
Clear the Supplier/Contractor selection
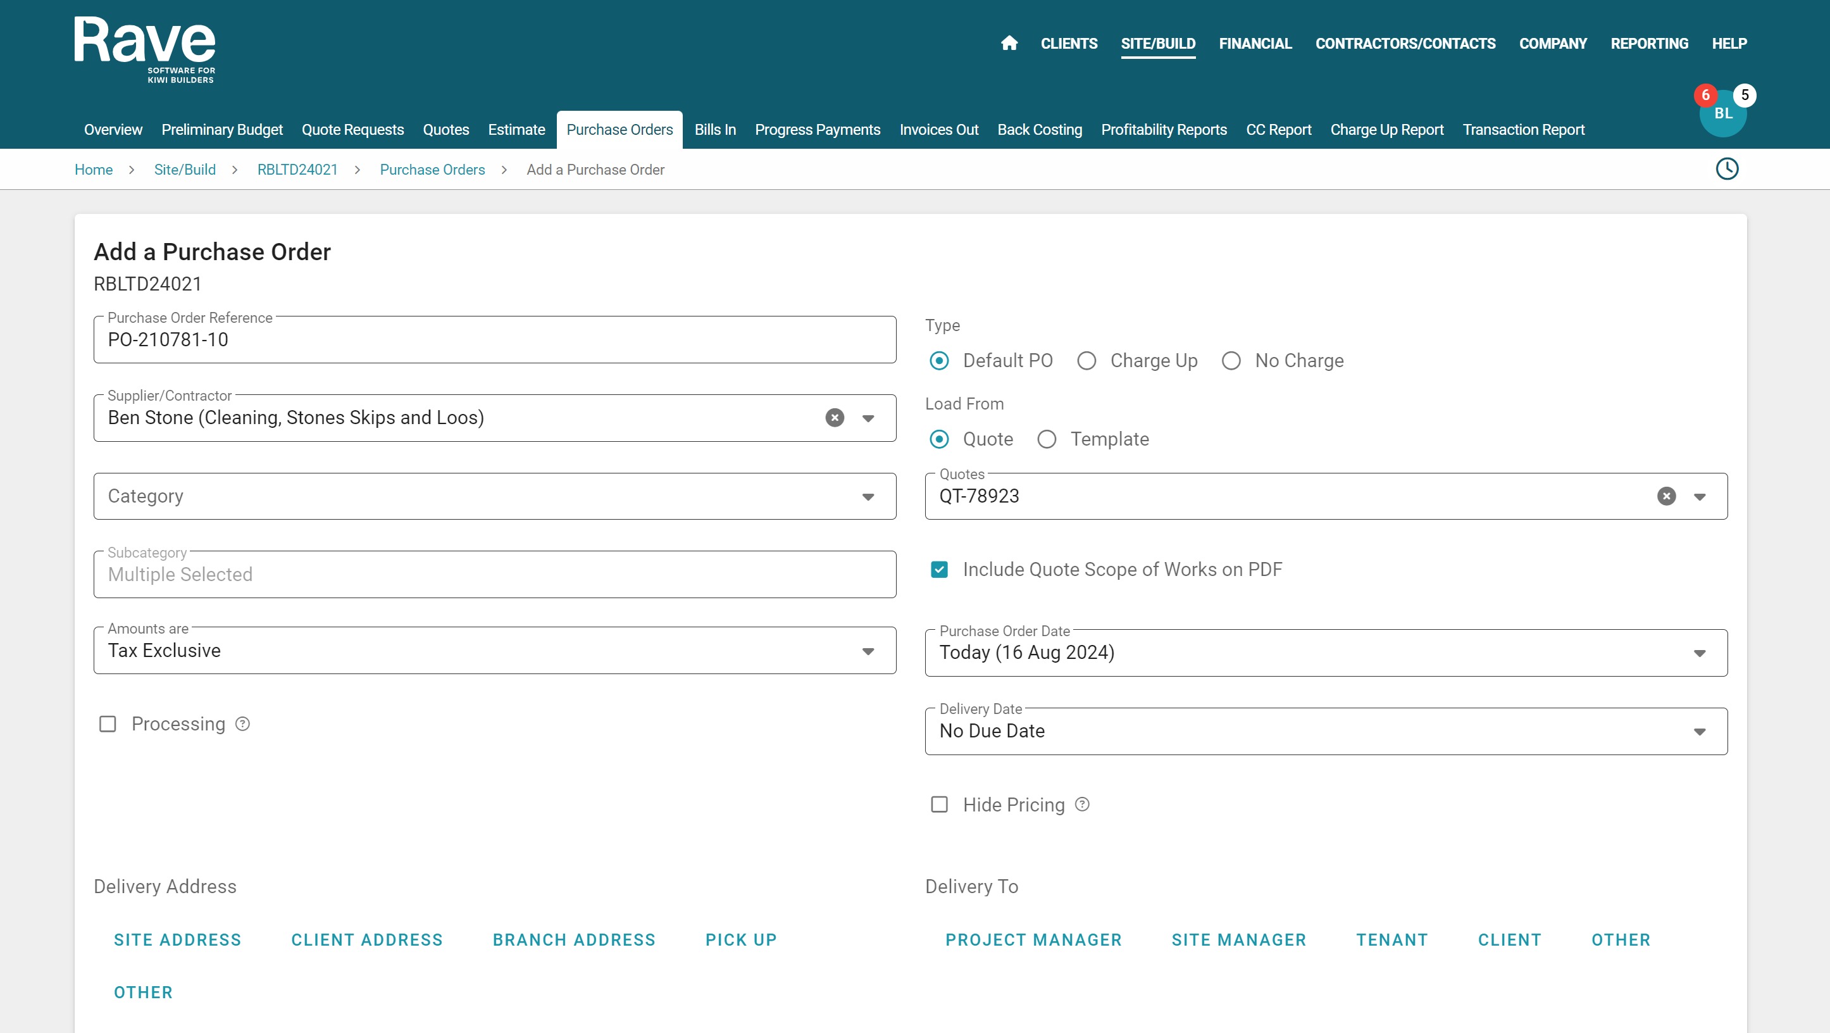tap(835, 418)
